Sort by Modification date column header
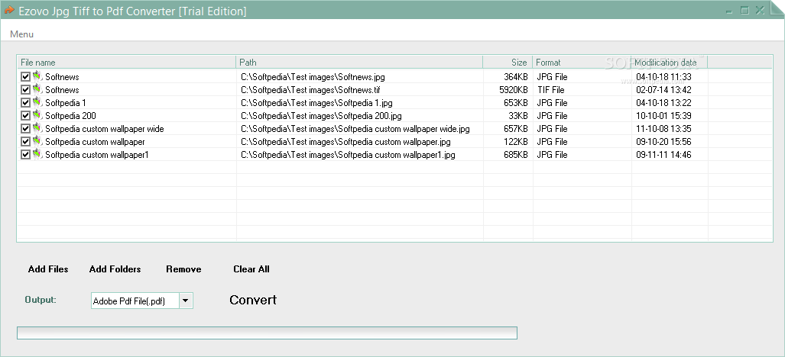Image resolution: width=785 pixels, height=357 pixels. coord(670,63)
